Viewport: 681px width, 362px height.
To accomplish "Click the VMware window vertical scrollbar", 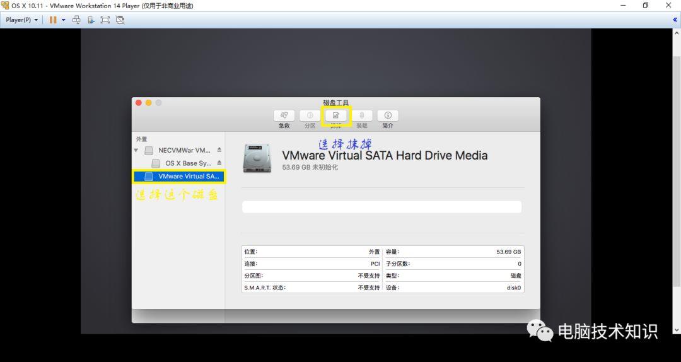I will 677,172.
